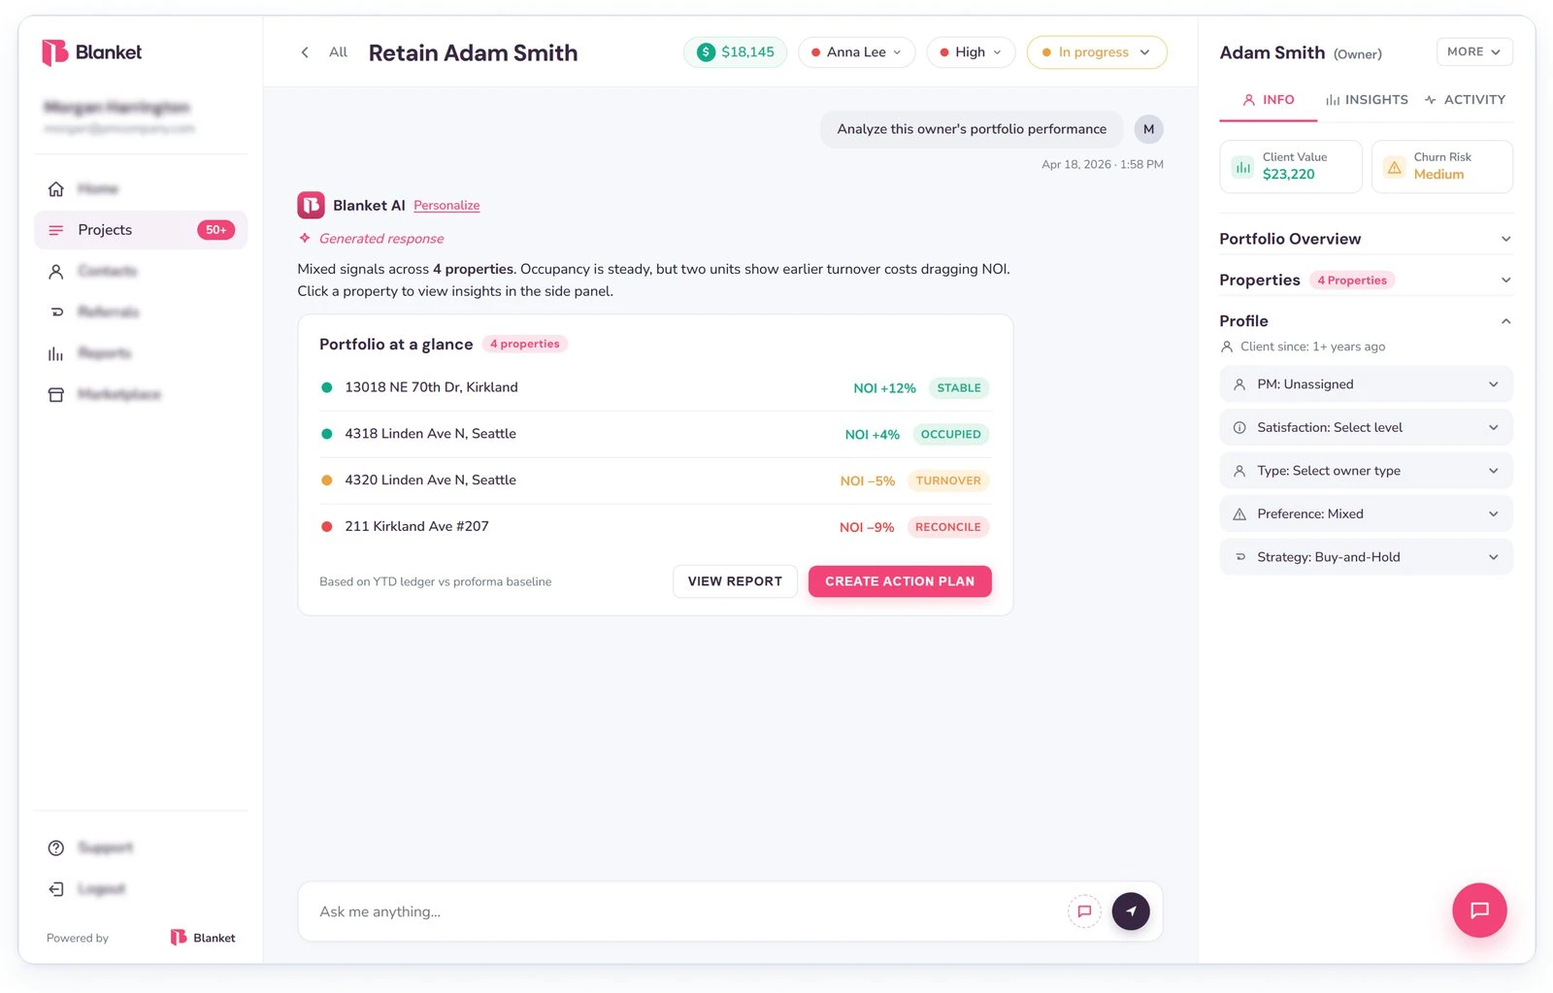This screenshot has height=993, width=1553.
Task: Click the support question-mark icon
Action: click(56, 848)
